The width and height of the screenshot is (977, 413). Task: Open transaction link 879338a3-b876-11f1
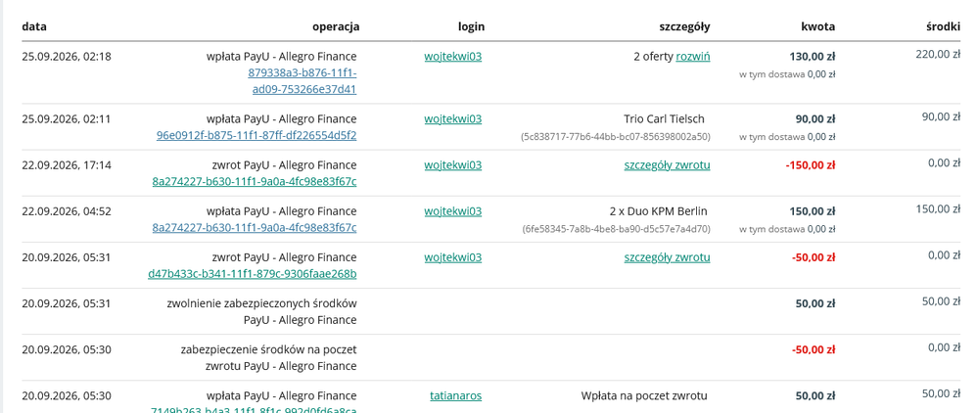tap(302, 81)
